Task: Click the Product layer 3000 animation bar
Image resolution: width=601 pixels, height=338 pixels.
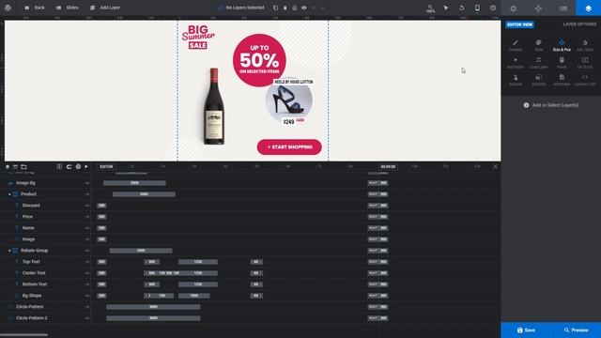Action: point(144,194)
